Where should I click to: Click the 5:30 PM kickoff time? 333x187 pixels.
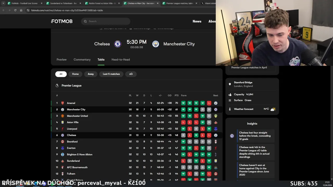[137, 42]
